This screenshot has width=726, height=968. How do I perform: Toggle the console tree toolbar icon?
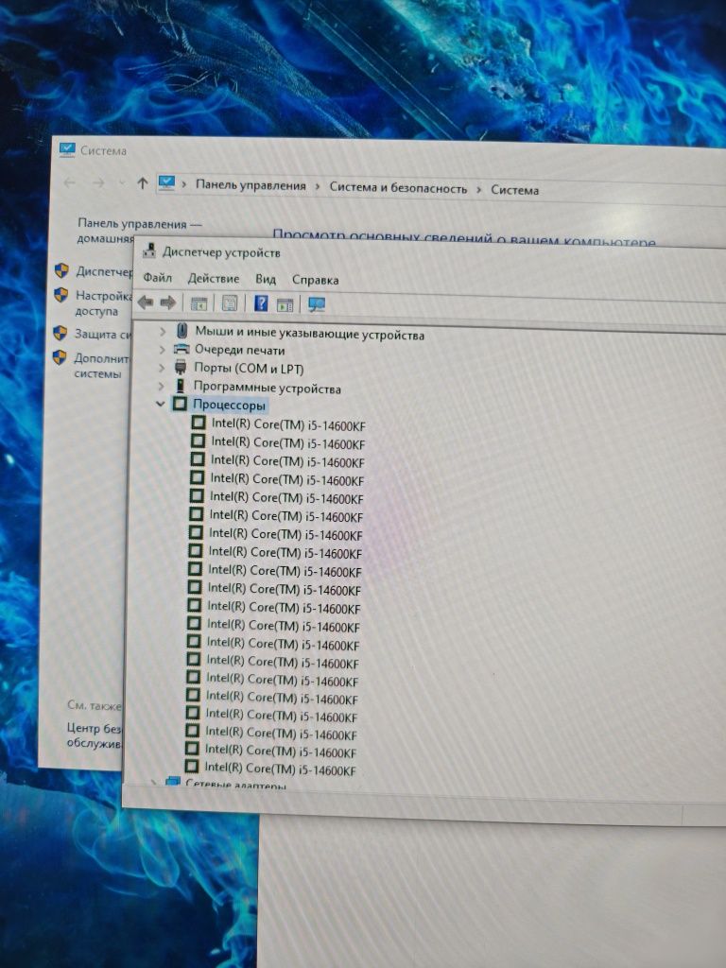[x=199, y=303]
